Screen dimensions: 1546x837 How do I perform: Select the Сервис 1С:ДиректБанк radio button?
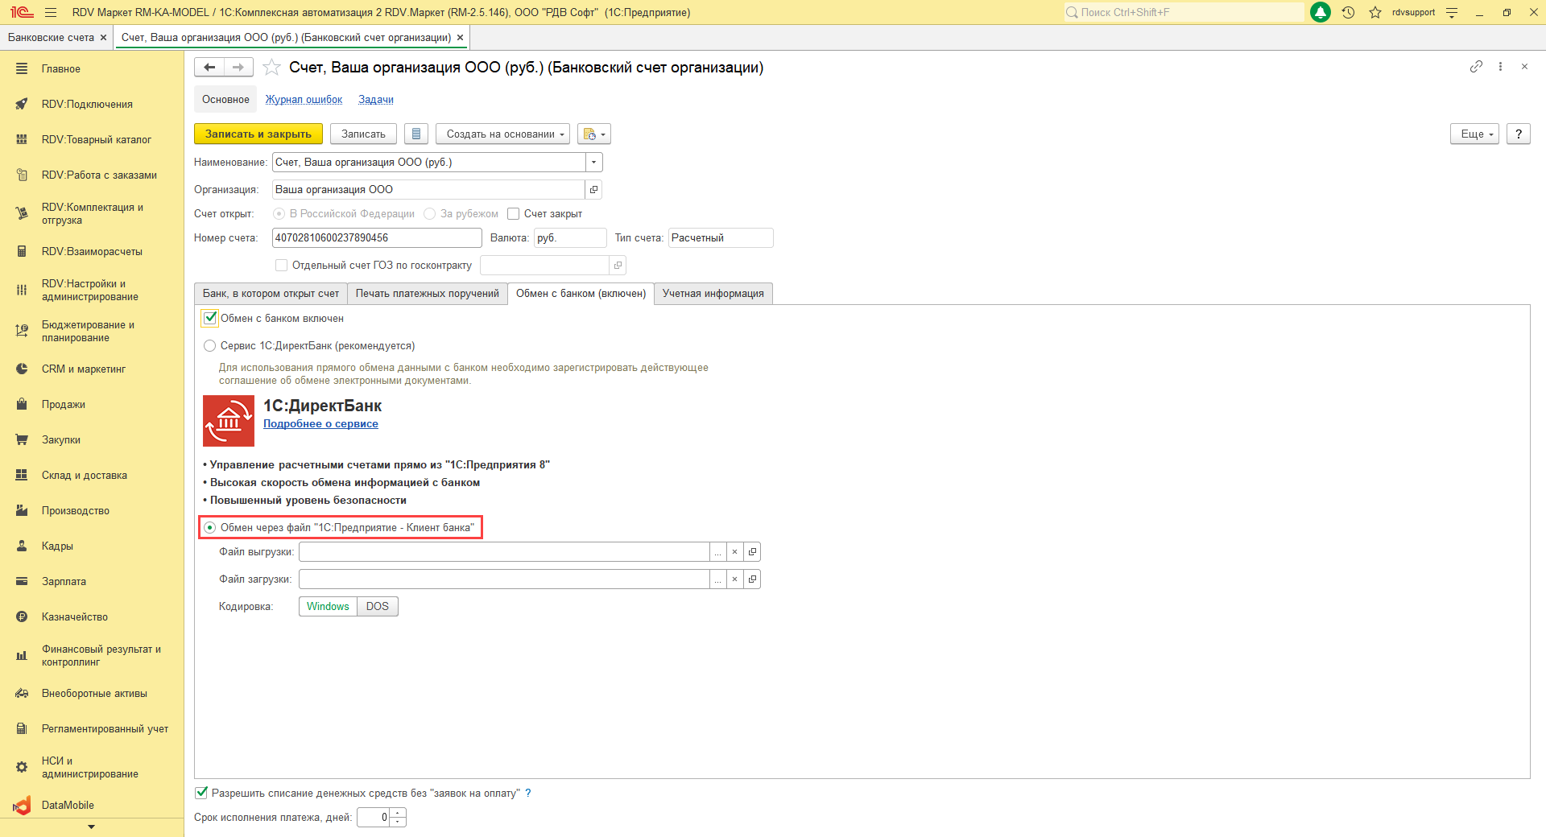(x=210, y=346)
